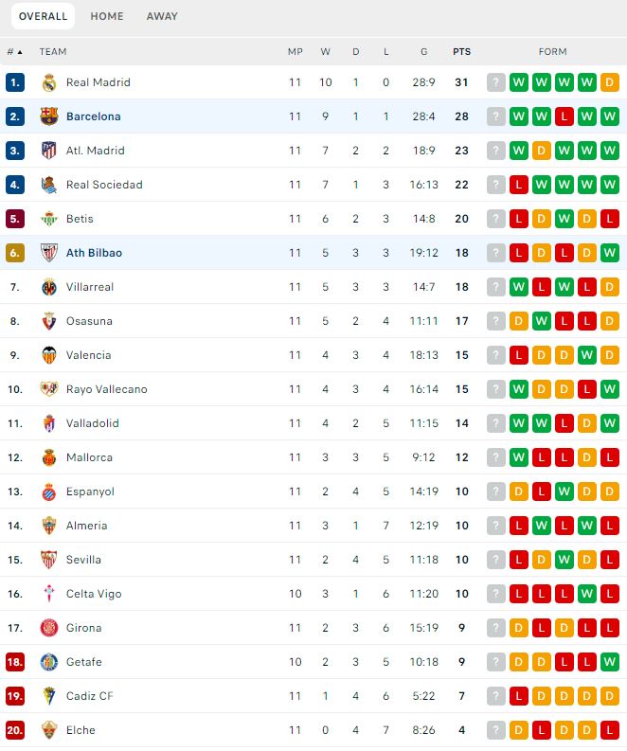The height and width of the screenshot is (751, 627).
Task: Select the OVERALL tab
Action: click(x=44, y=16)
